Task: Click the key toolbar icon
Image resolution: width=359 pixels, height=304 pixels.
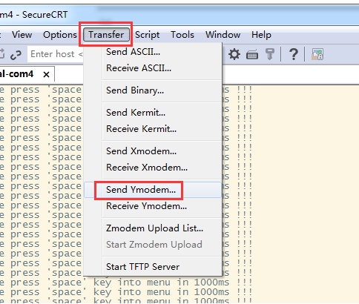Action: tap(269, 54)
